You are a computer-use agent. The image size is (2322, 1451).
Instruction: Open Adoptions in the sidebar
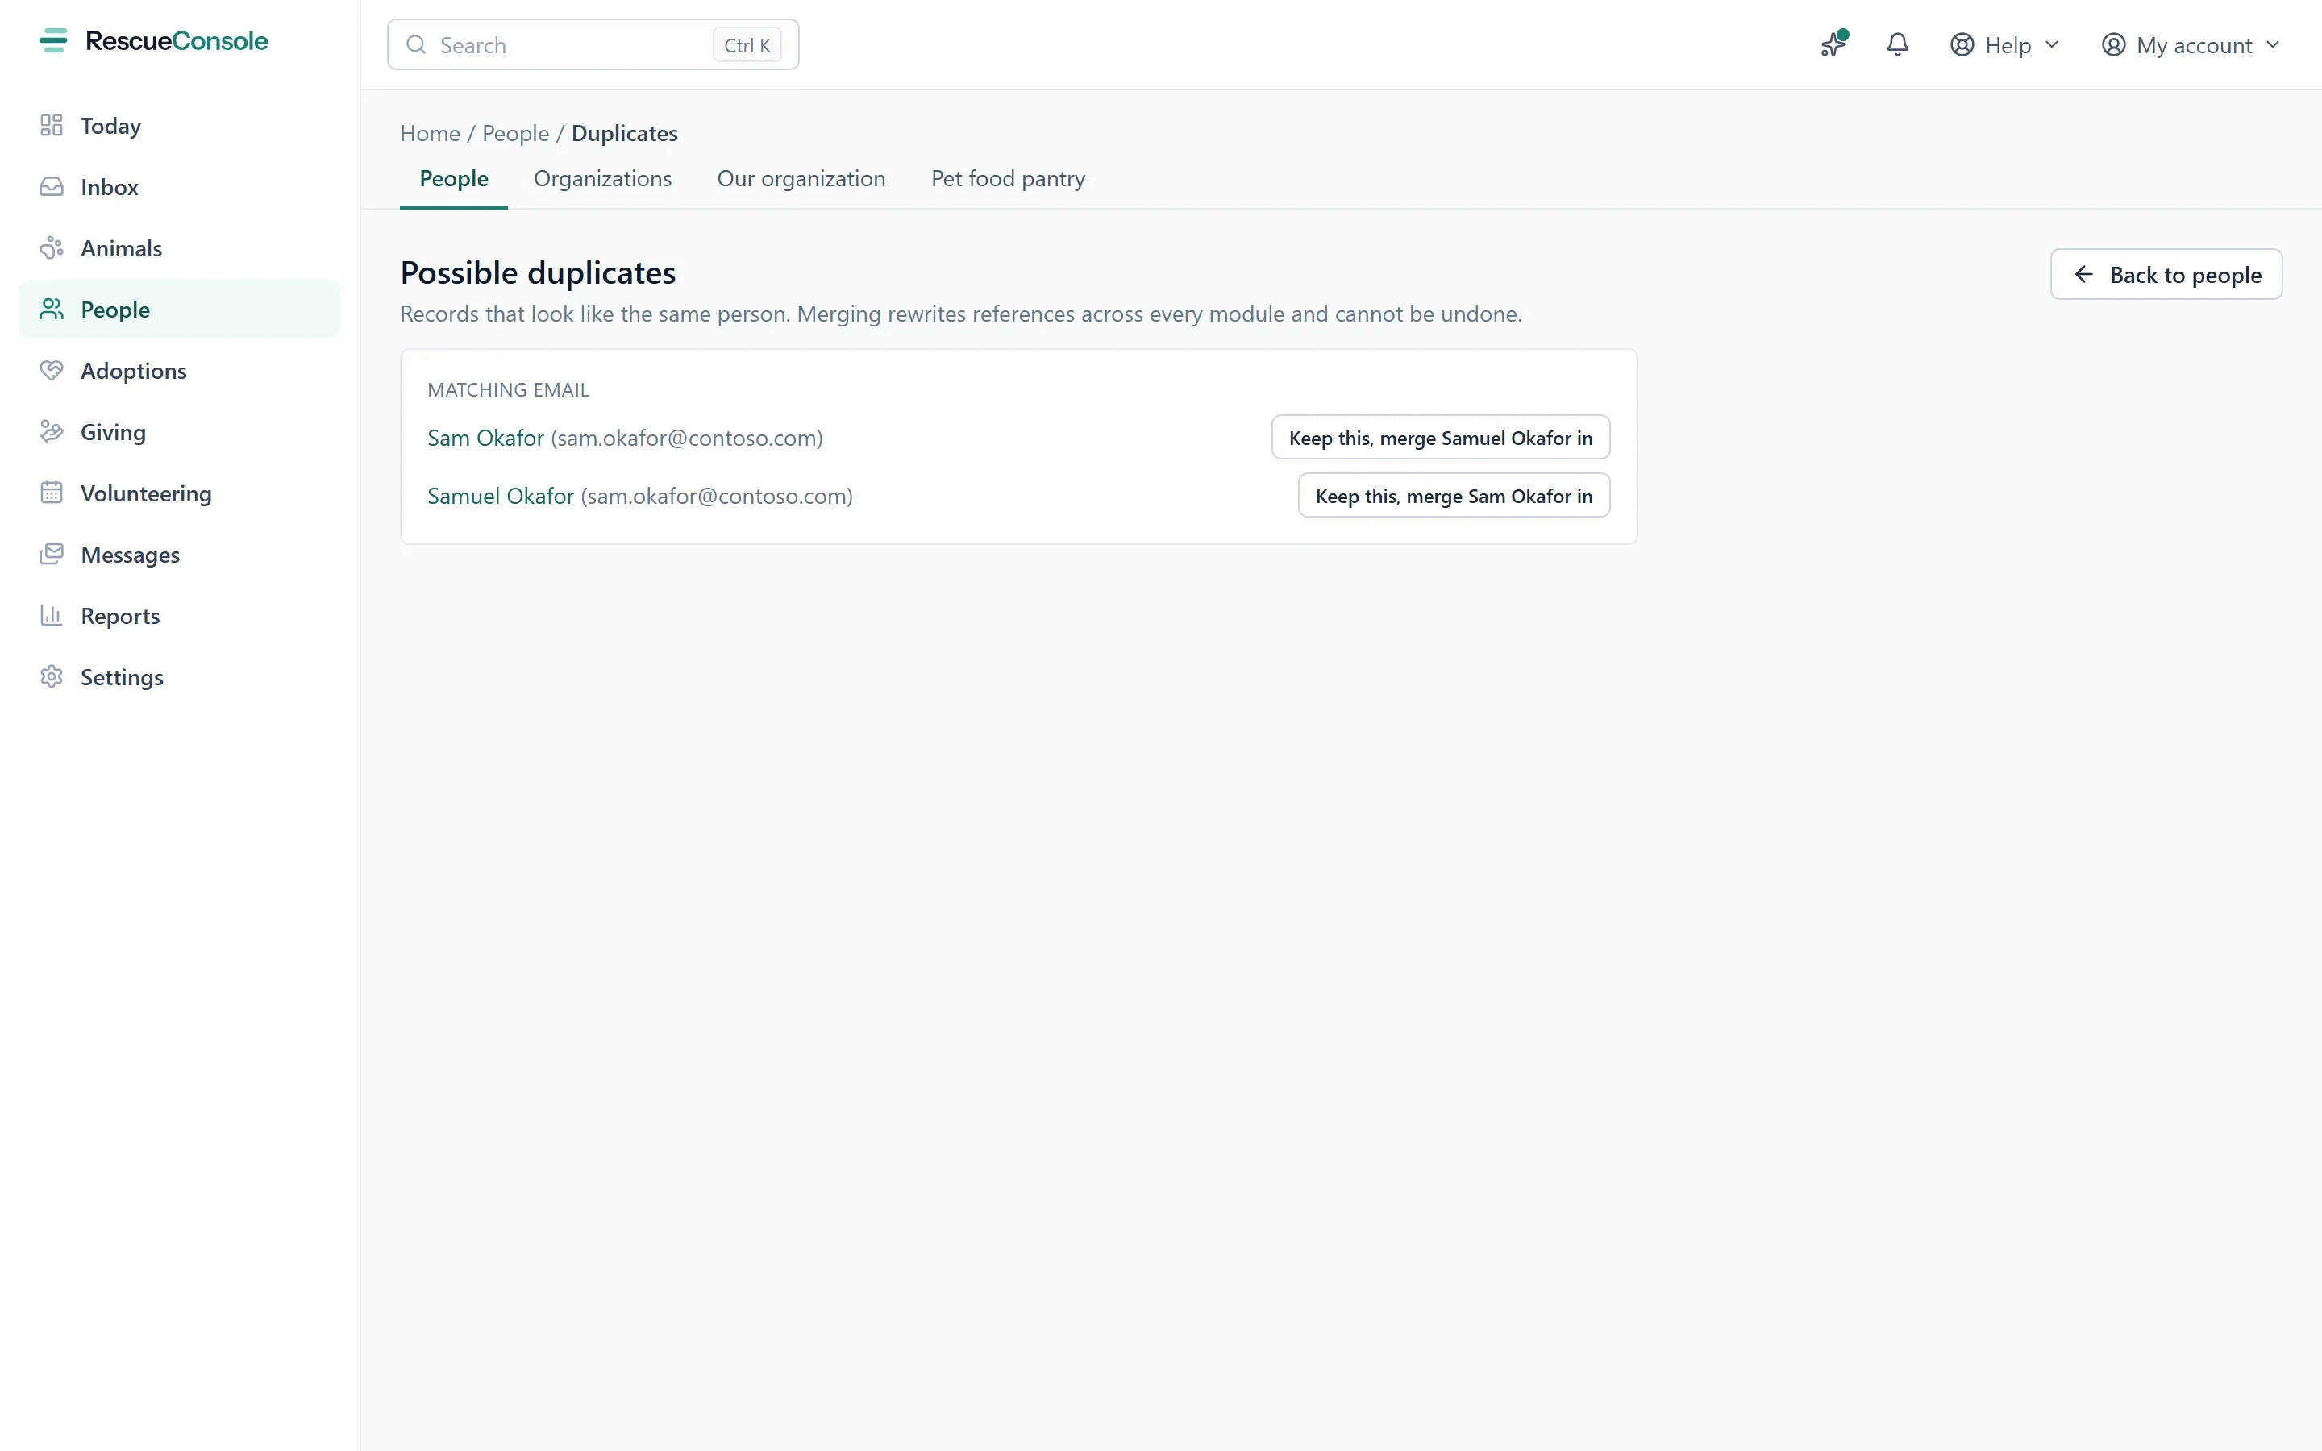tap(180, 371)
